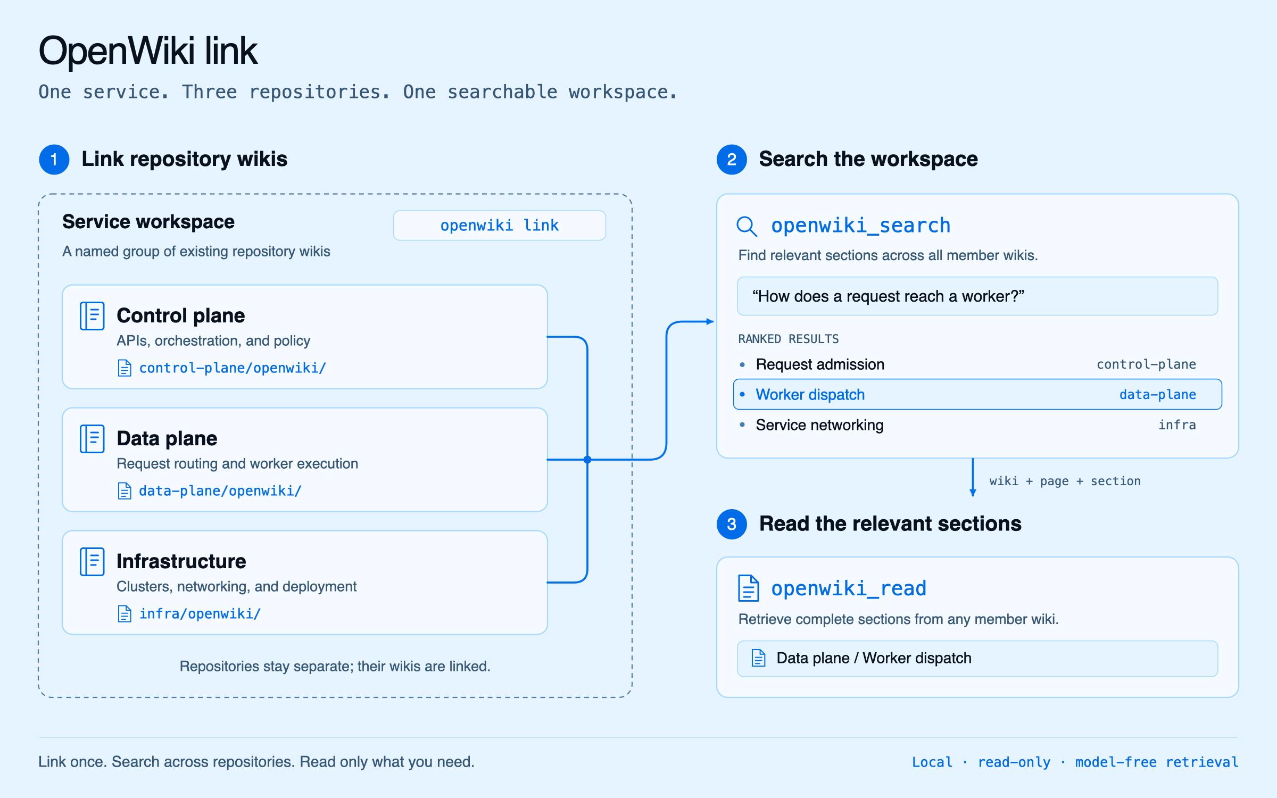1277x798 pixels.
Task: Click the Data plane card heading
Action: [167, 439]
